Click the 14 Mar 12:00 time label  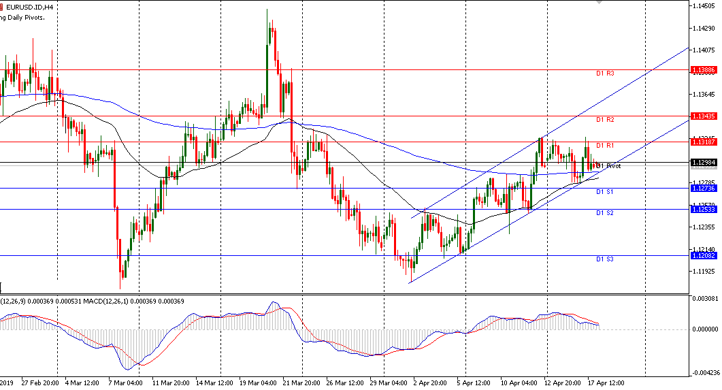(x=215, y=383)
